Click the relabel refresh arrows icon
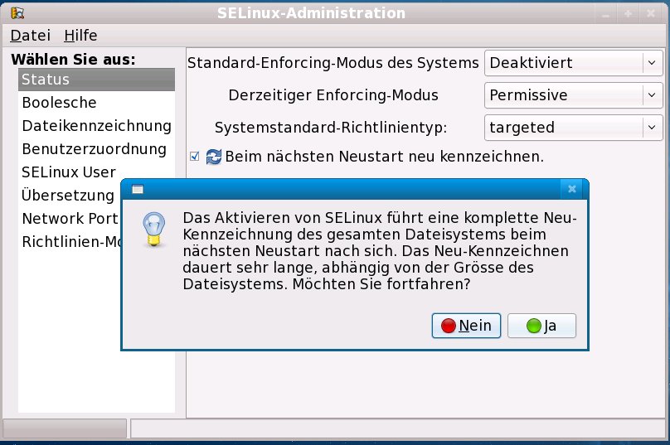This screenshot has width=670, height=445. (x=214, y=156)
